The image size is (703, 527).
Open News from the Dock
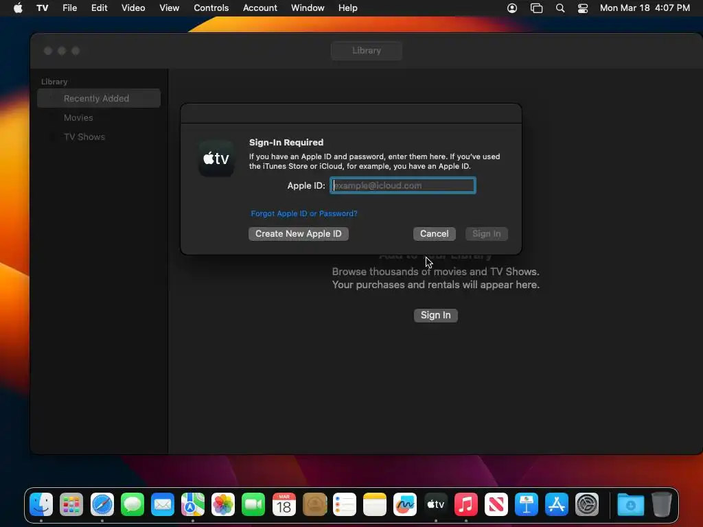point(496,504)
